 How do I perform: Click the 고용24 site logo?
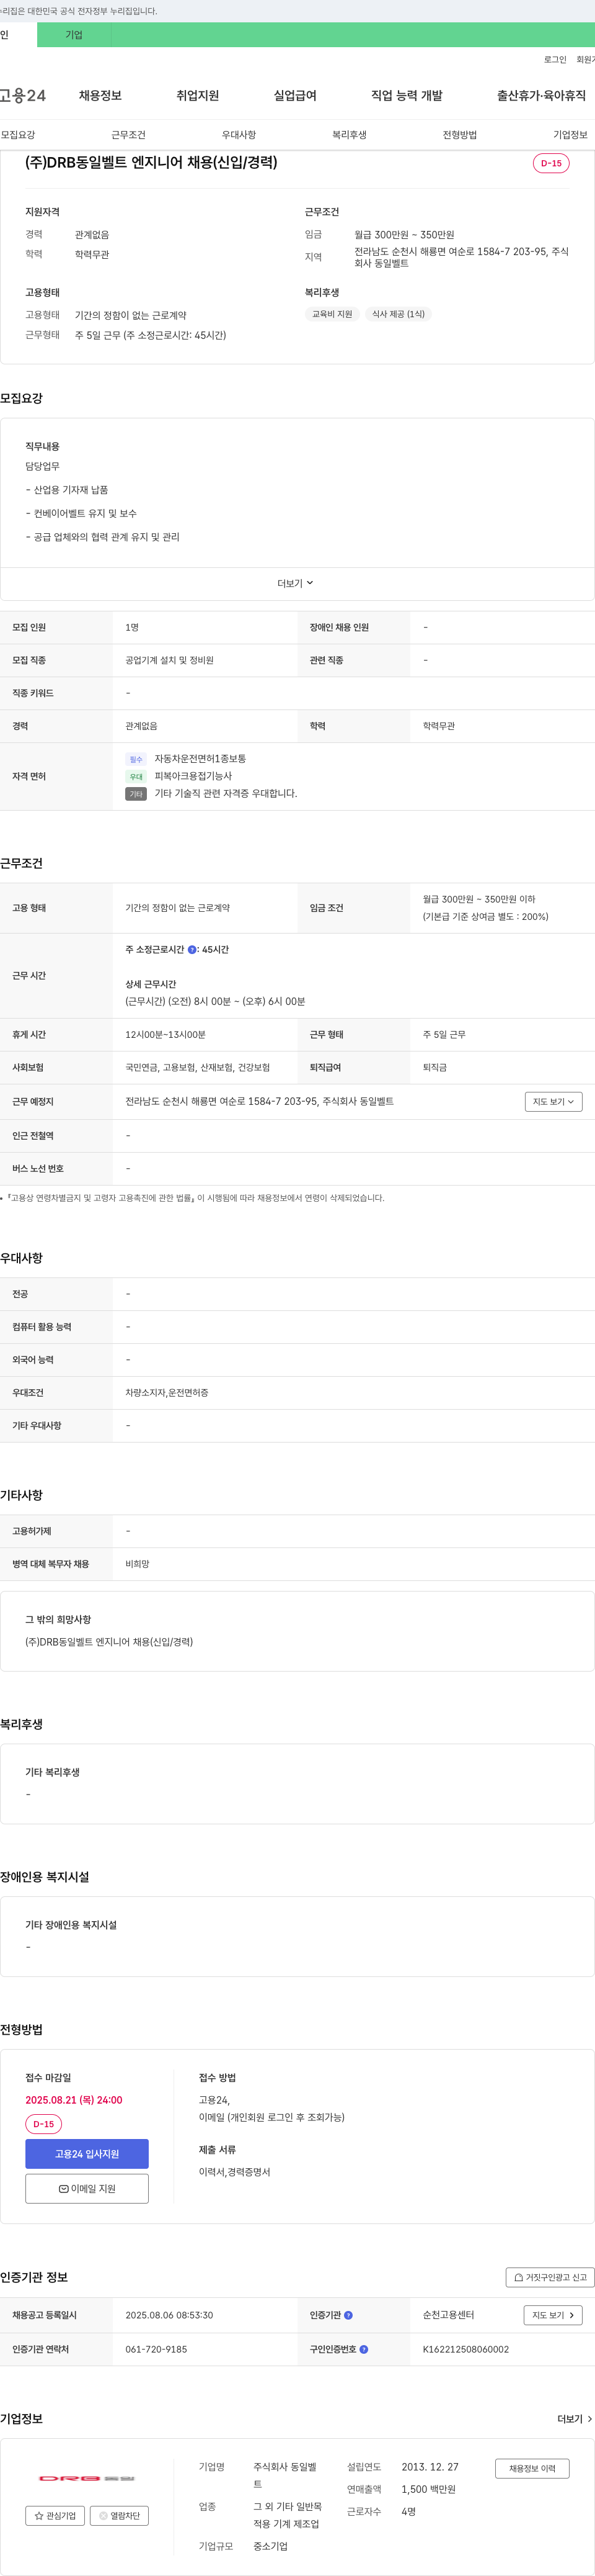coord(22,96)
